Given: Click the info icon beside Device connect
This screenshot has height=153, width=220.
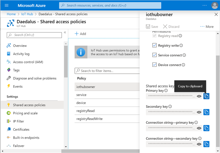Looking at the screenshot, I should coord(183,65).
